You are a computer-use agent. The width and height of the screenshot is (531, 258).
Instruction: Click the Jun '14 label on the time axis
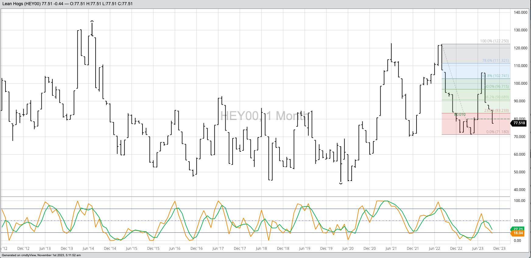pyautogui.click(x=88, y=249)
